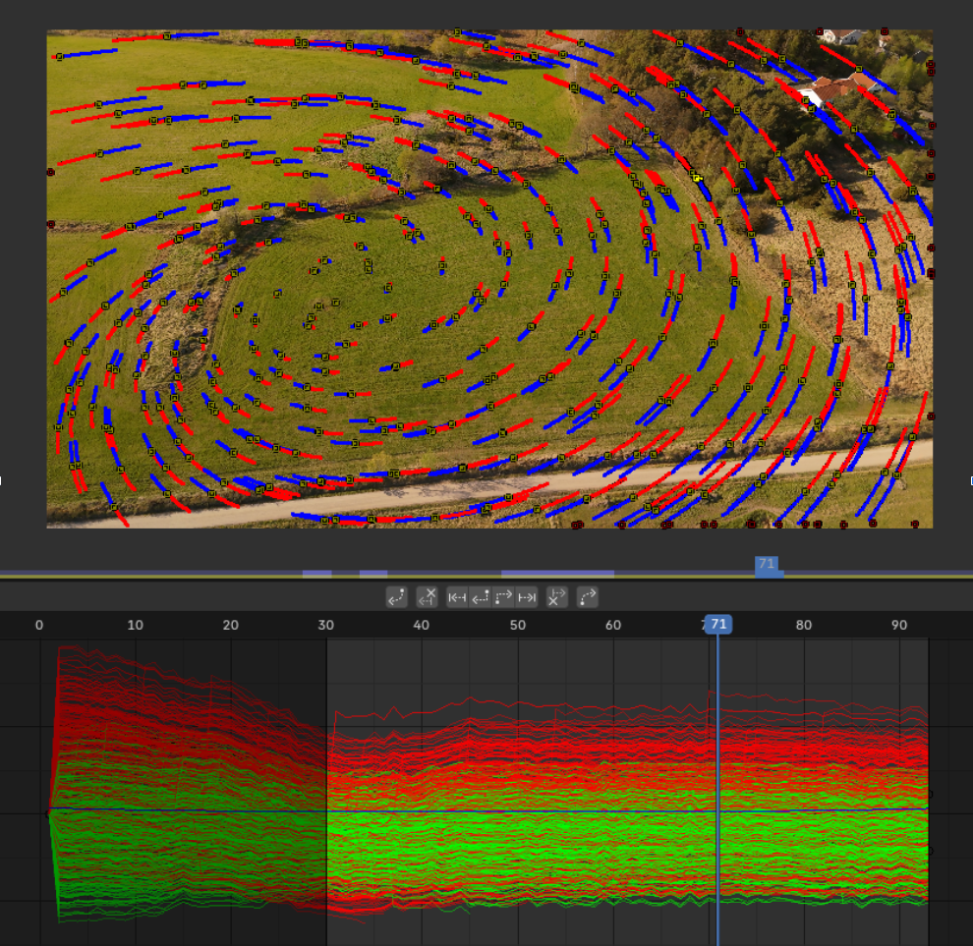Click frame number 50 on graph ruler
Screen dimensions: 973x946
pos(518,625)
